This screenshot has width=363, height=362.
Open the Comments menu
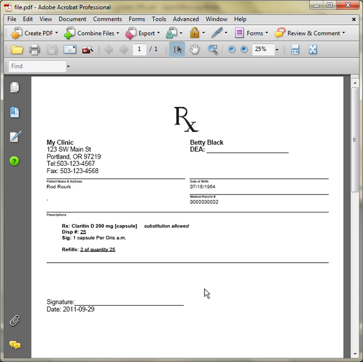[108, 19]
